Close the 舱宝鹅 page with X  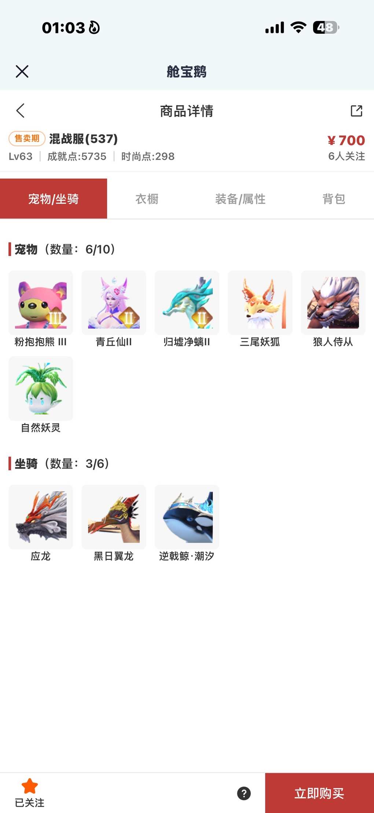coord(22,72)
